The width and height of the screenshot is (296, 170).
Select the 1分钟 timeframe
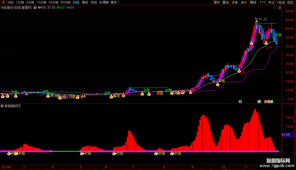tap(20, 2)
